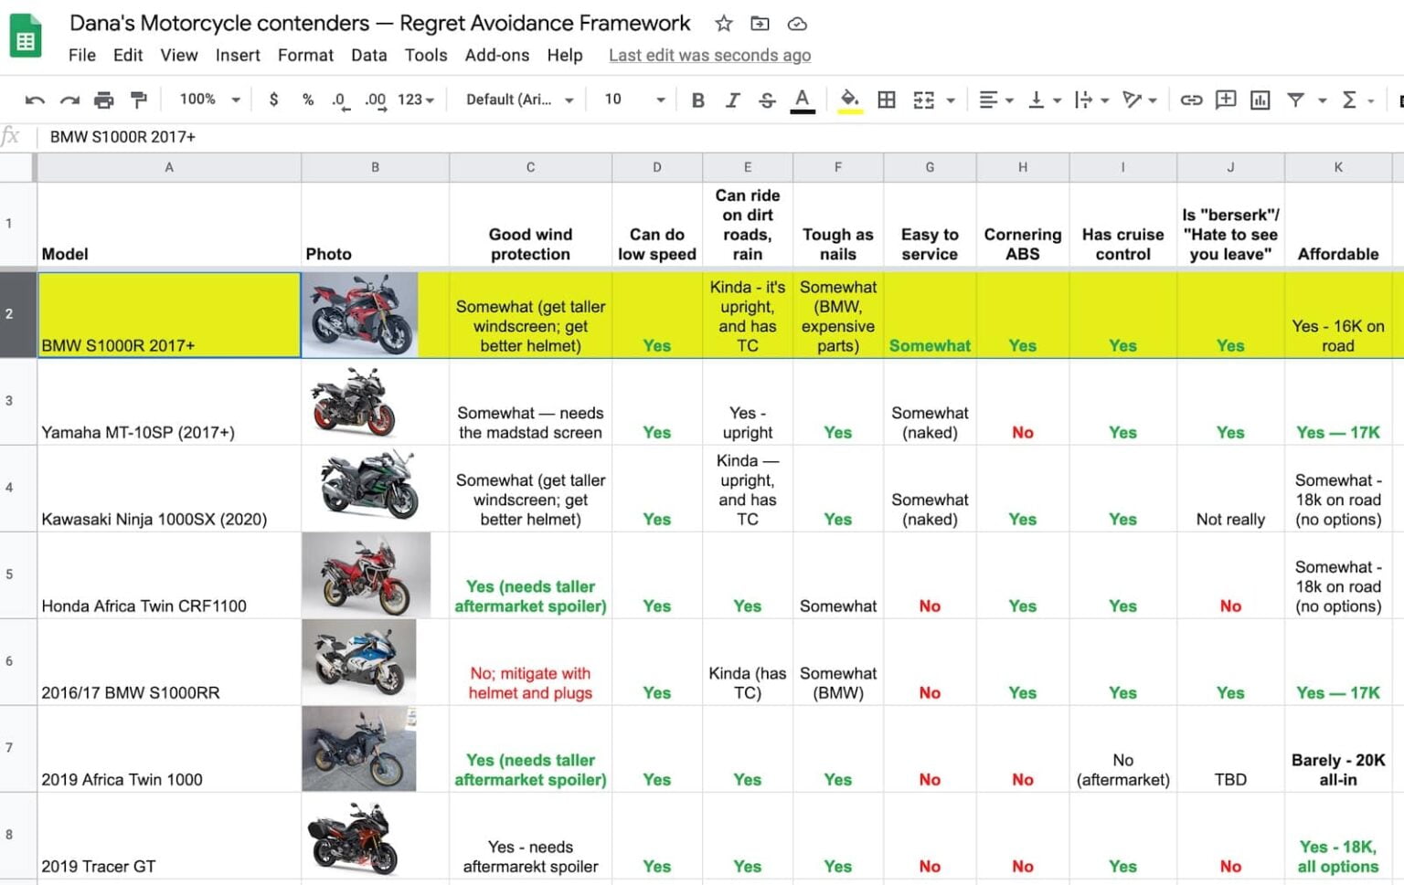This screenshot has width=1404, height=885.
Task: Open the Format menu
Action: (x=305, y=56)
